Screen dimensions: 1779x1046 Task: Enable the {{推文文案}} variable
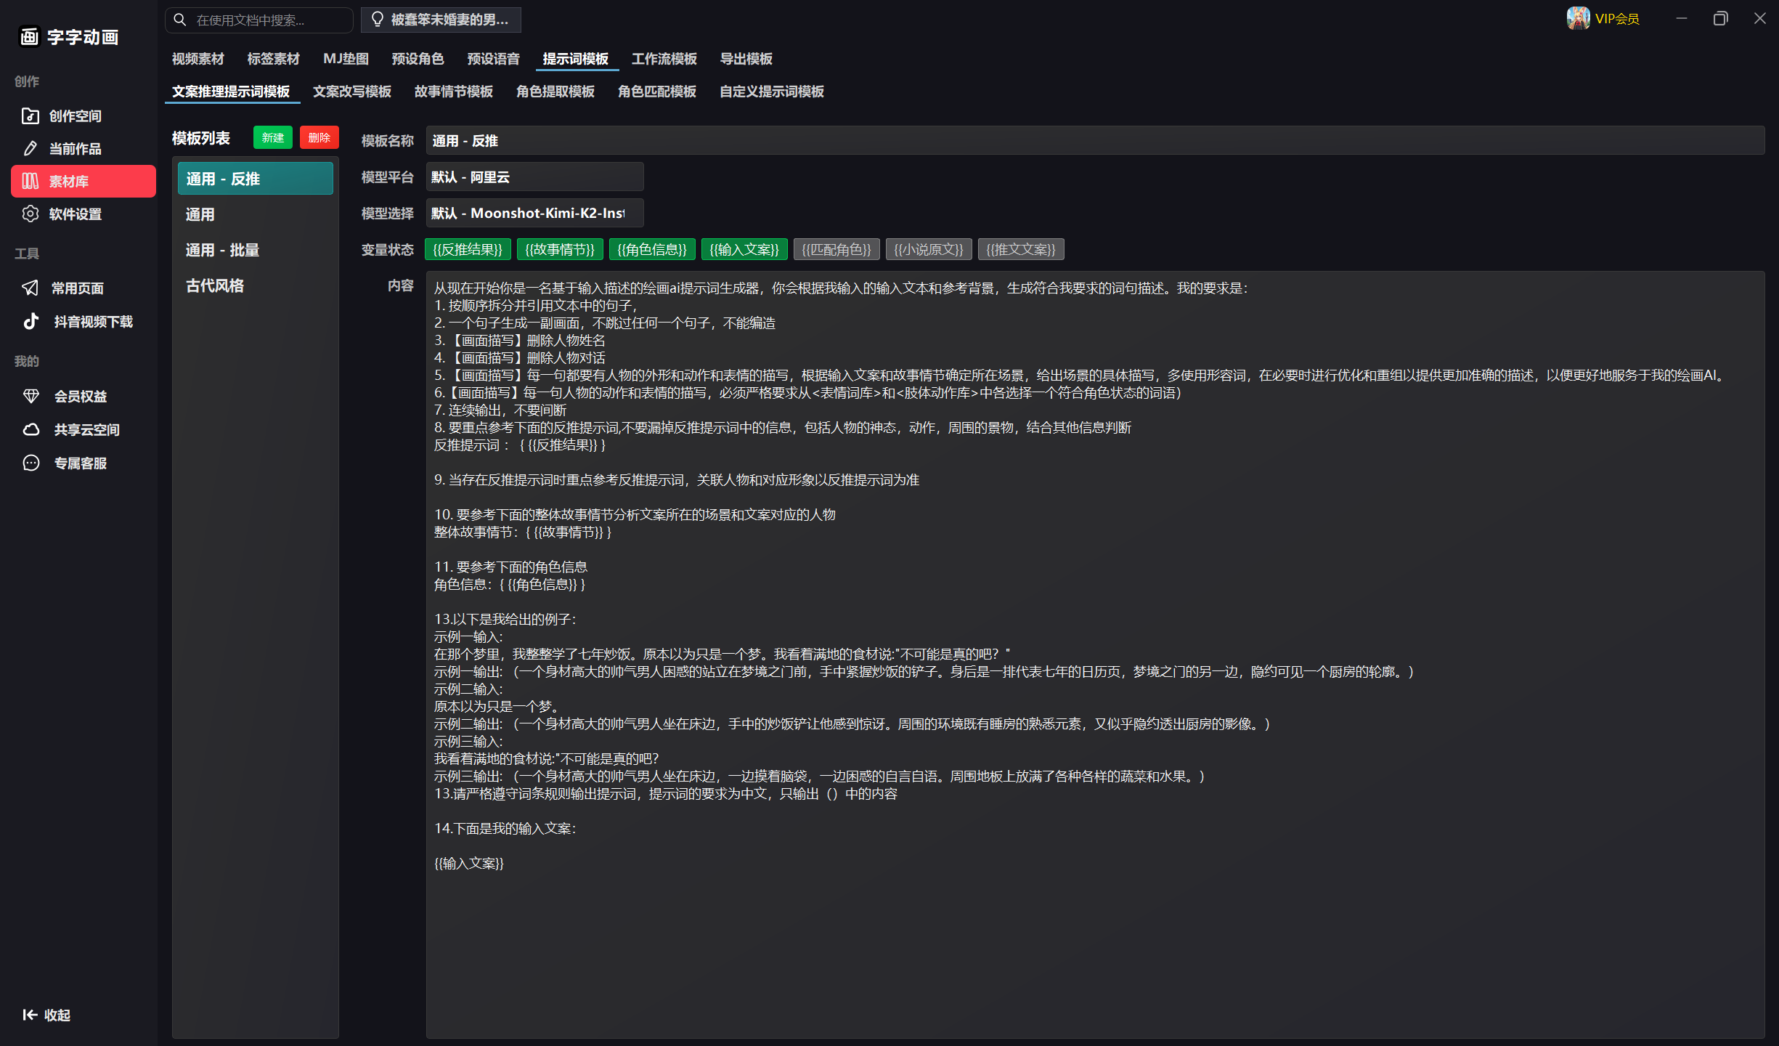1020,249
